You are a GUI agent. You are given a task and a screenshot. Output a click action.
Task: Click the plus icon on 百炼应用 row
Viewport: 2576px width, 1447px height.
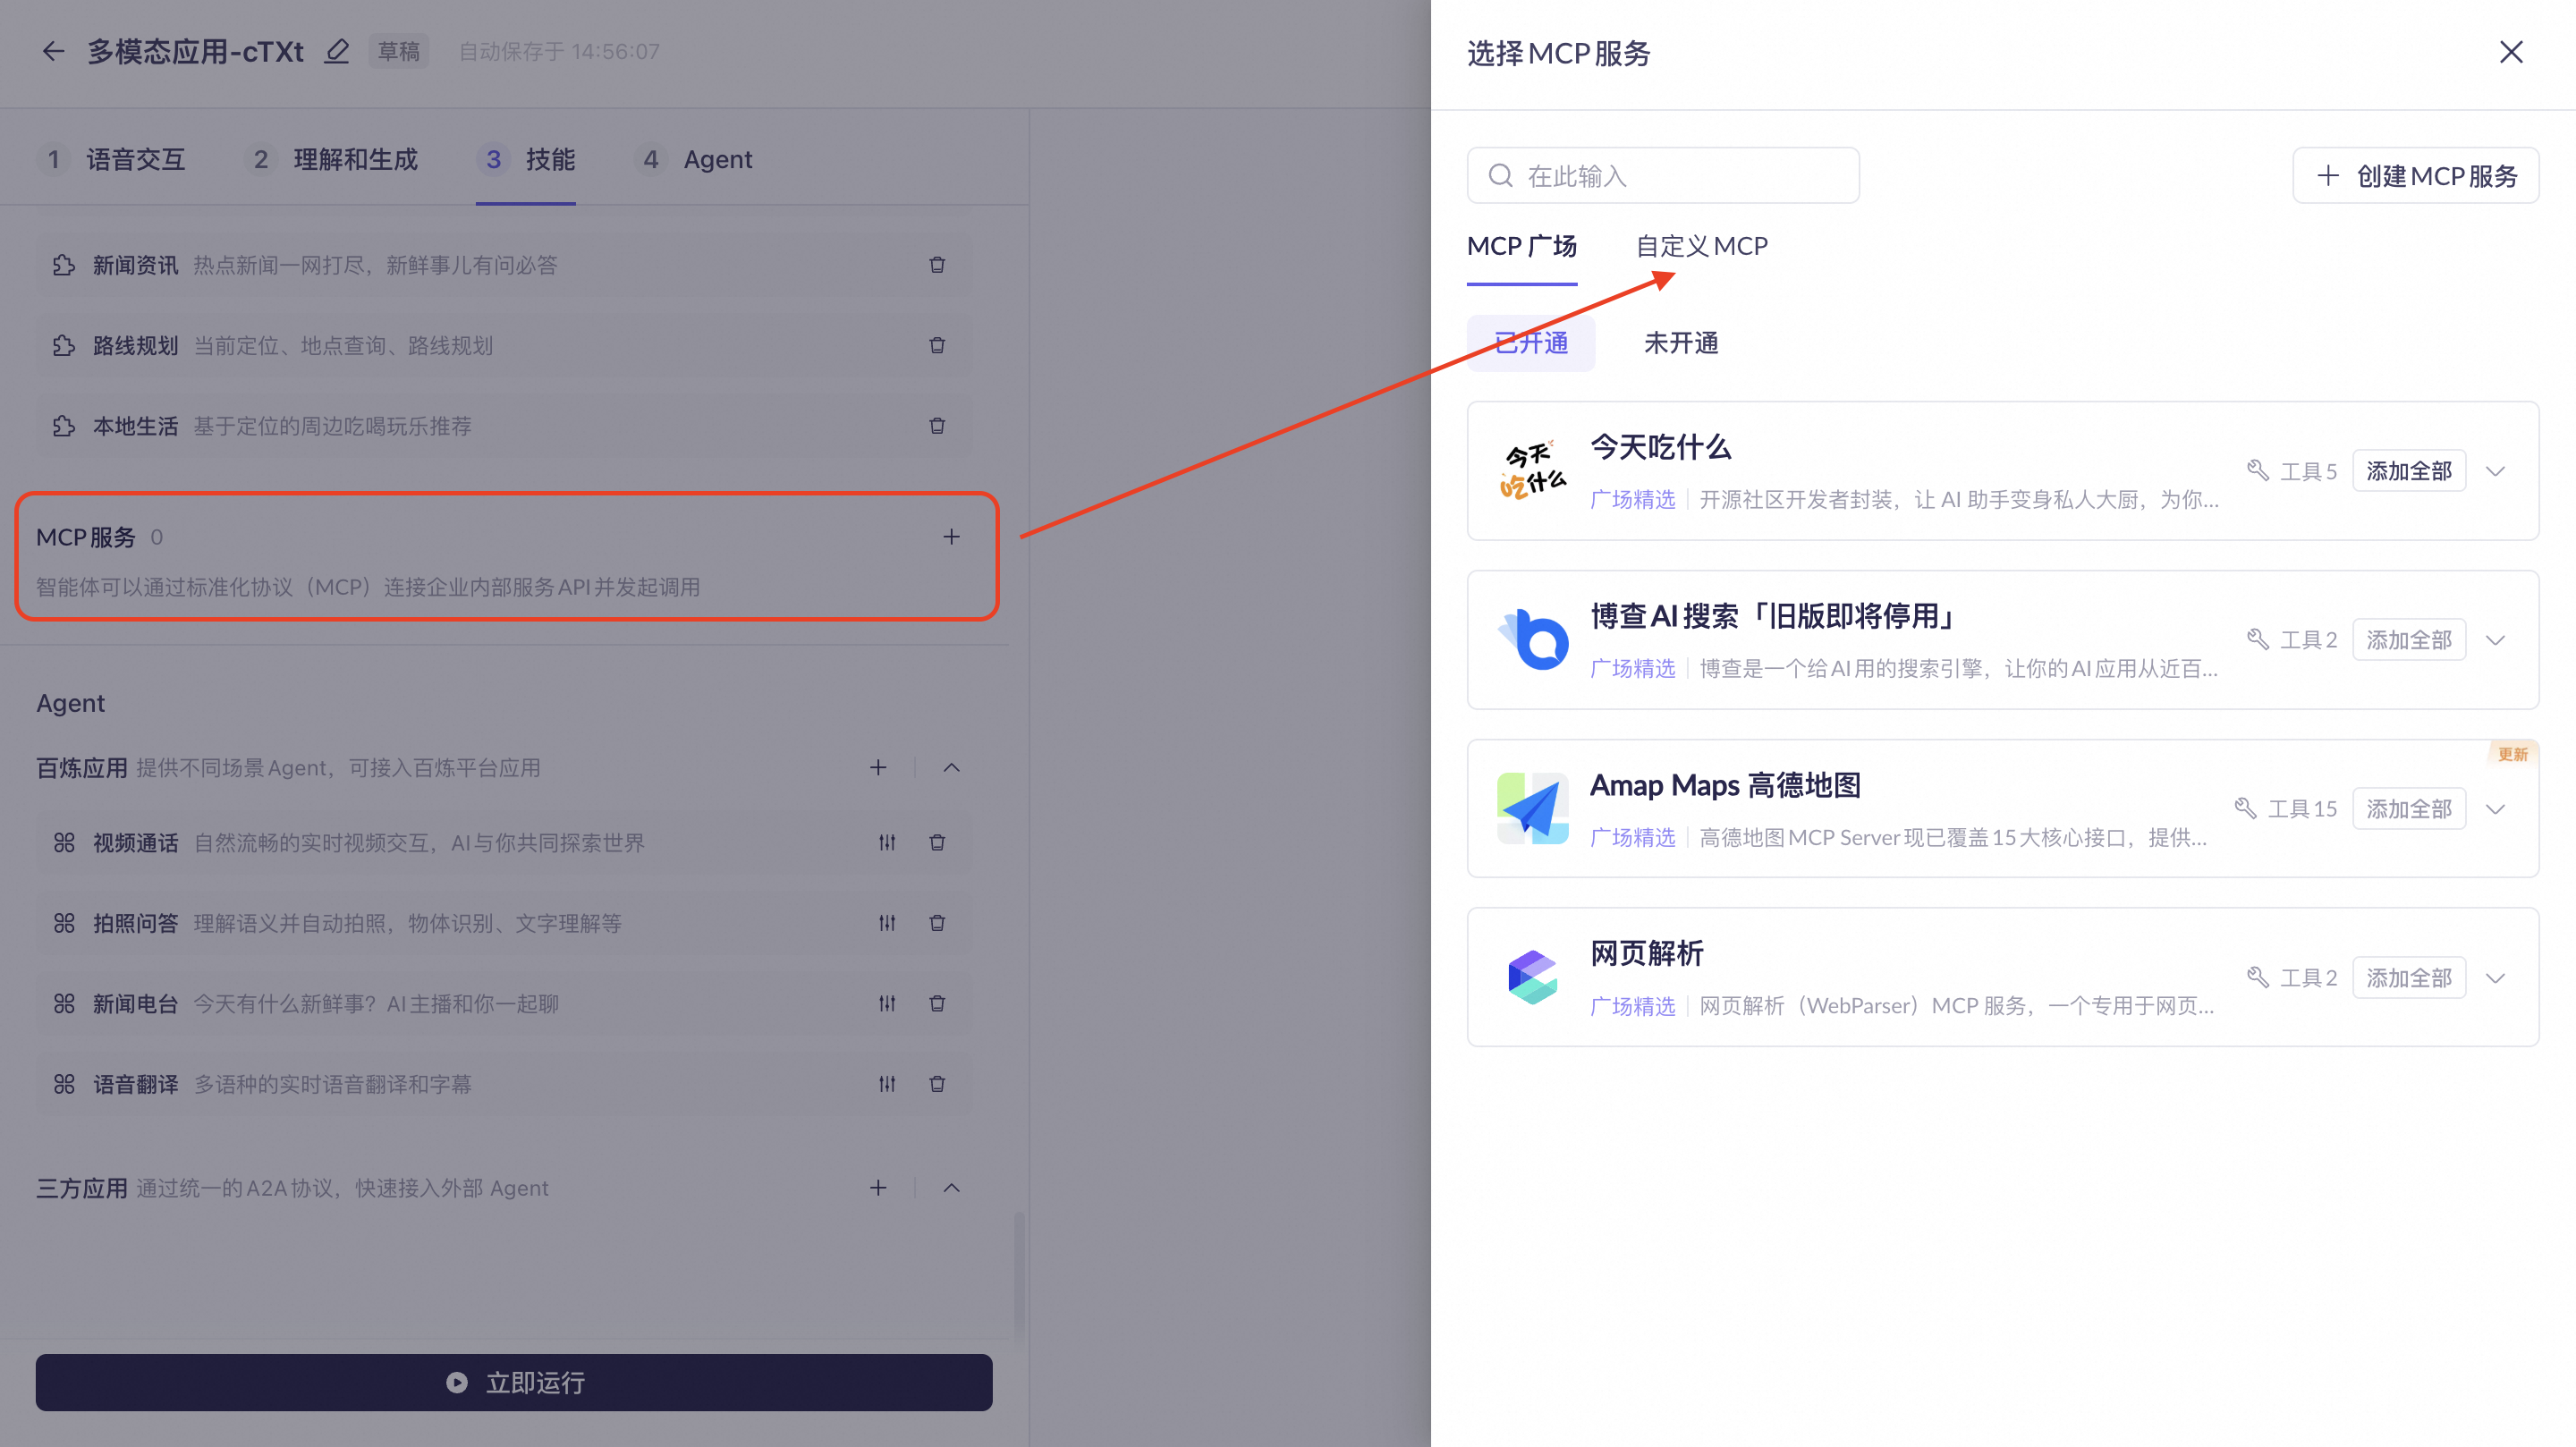[878, 768]
